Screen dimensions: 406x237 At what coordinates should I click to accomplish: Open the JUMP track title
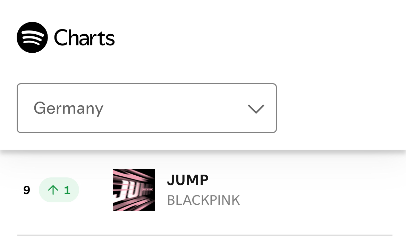coord(188,180)
